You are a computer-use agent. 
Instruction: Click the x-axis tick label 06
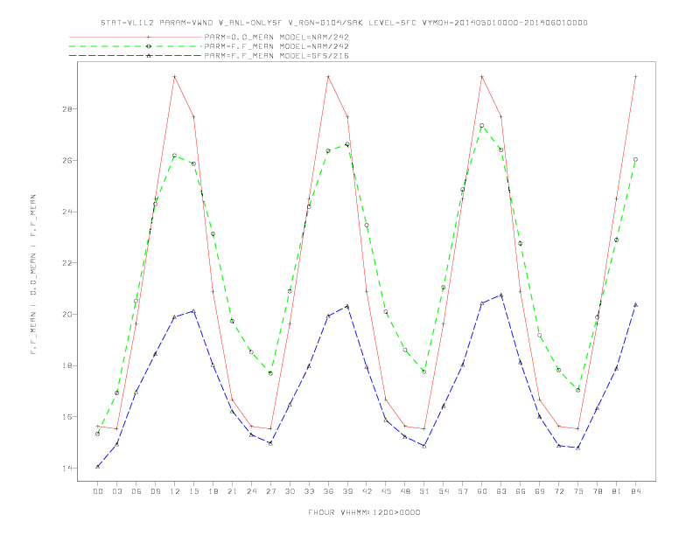pyautogui.click(x=136, y=491)
